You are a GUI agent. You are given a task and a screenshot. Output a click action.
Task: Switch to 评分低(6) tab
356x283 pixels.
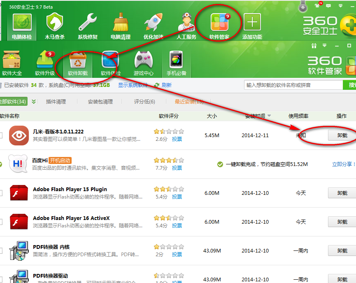(144, 102)
